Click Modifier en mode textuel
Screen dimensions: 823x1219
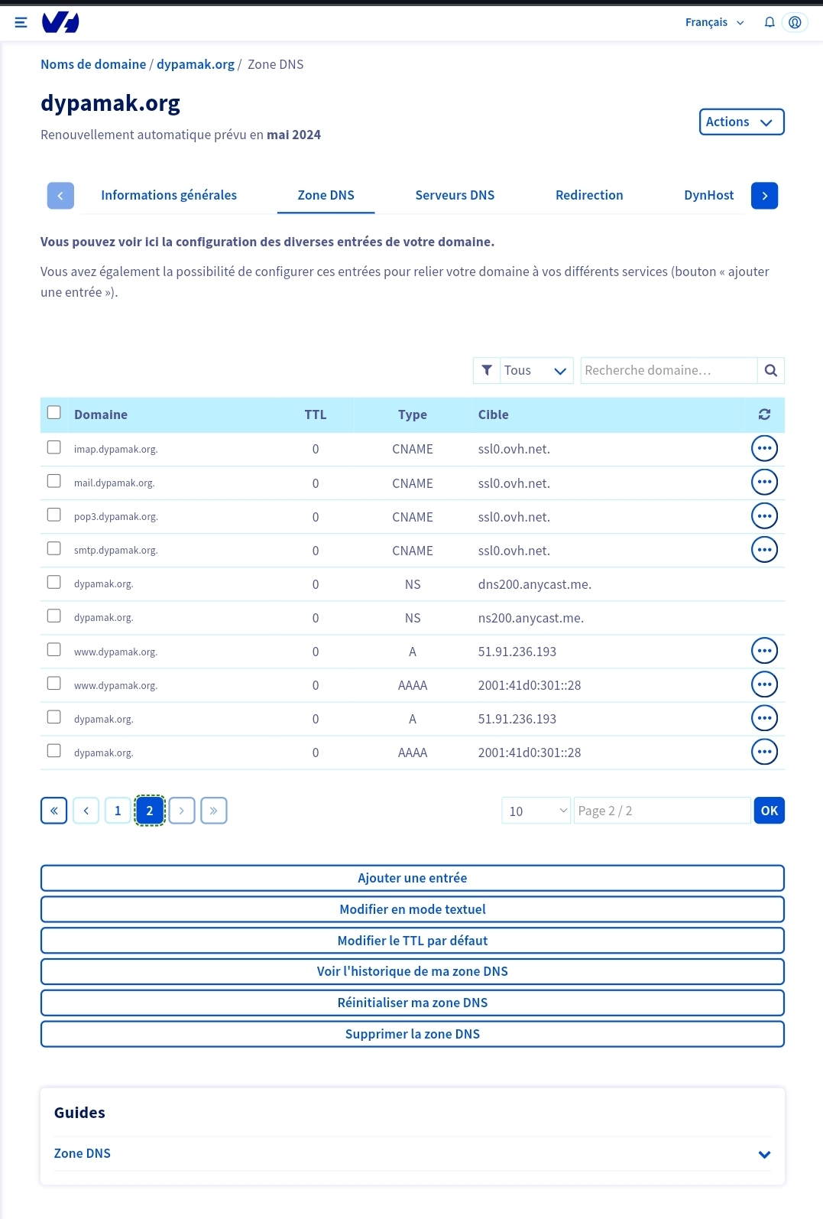click(x=413, y=909)
